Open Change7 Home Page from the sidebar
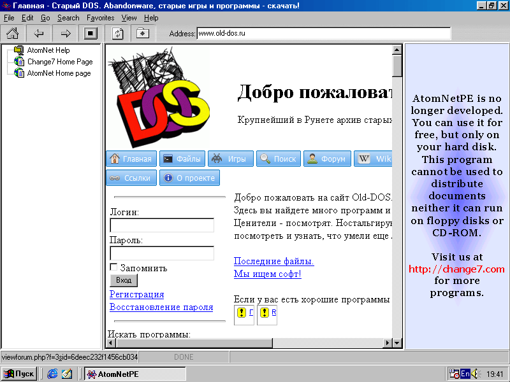 point(59,62)
